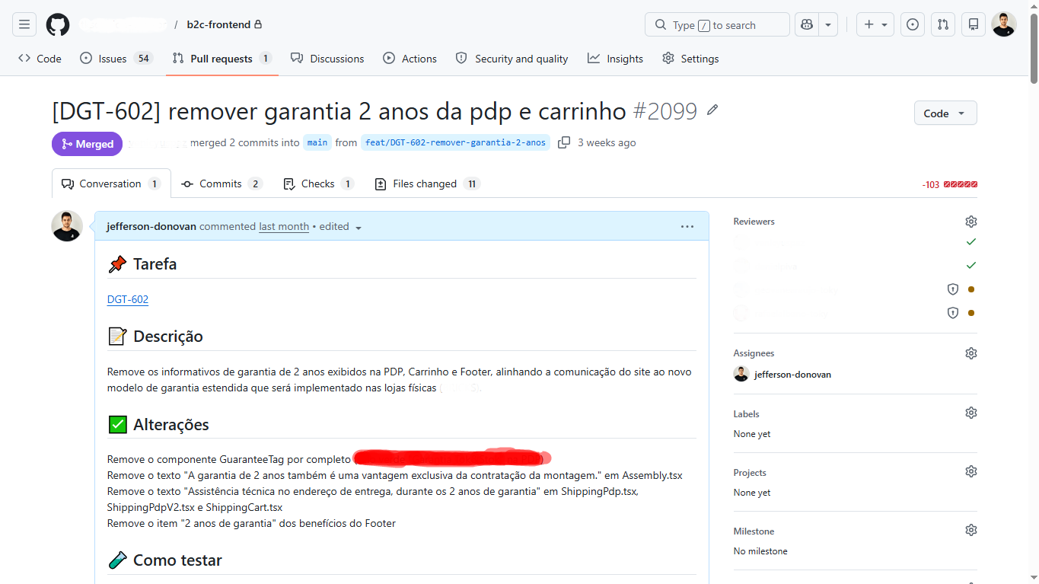The height and width of the screenshot is (584, 1039).
Task: Switch to the Issues tab
Action: (116, 59)
